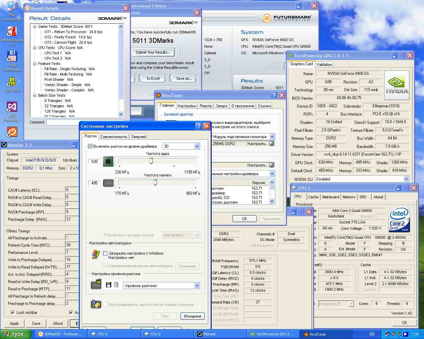Click the NVIDIA logo in GPU-Z
424x339 pixels.
click(x=397, y=85)
